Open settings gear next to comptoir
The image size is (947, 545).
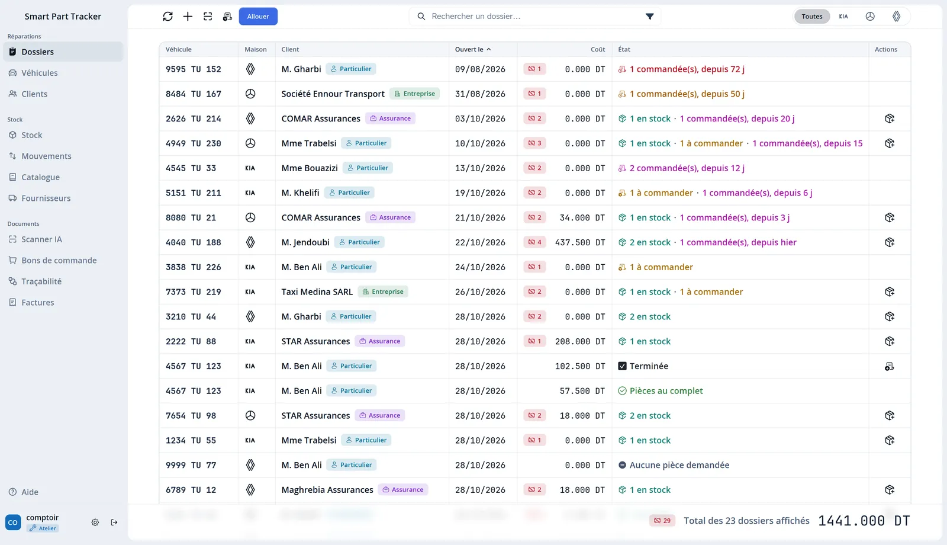coord(95,522)
